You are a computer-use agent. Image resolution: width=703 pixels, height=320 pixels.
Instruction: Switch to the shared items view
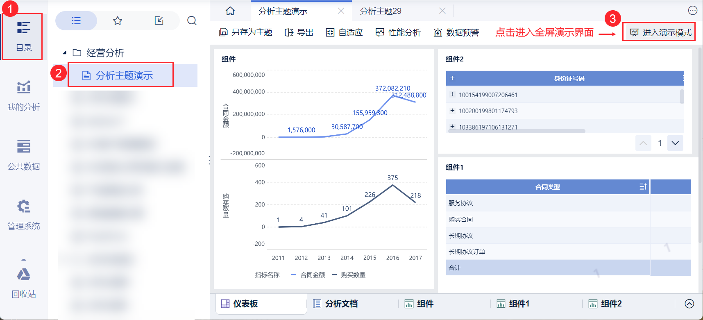pyautogui.click(x=159, y=20)
